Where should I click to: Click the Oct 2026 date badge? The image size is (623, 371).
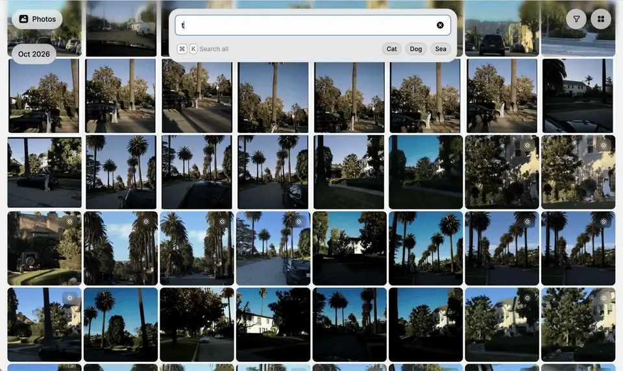point(34,54)
